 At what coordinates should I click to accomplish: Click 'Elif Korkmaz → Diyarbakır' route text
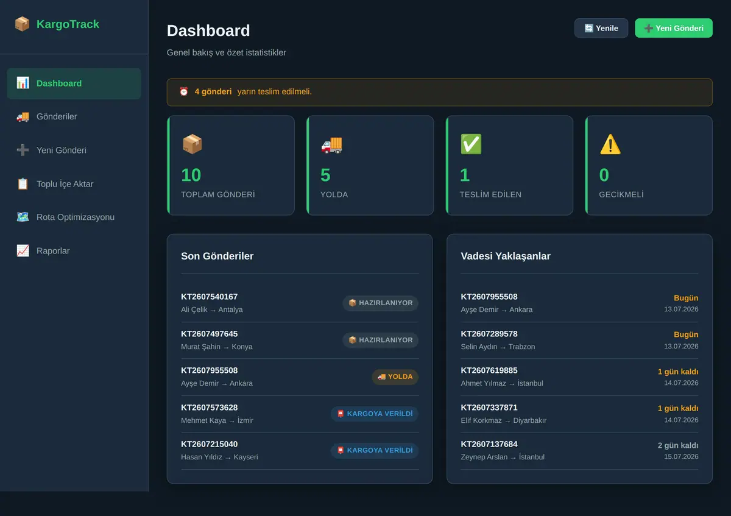coord(504,420)
